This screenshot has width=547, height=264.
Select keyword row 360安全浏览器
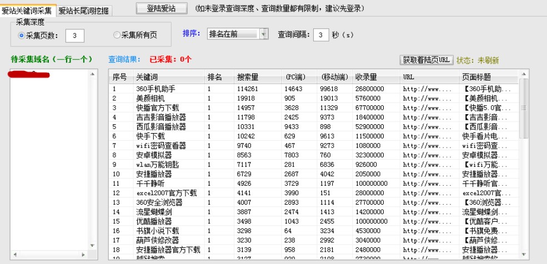point(314,202)
